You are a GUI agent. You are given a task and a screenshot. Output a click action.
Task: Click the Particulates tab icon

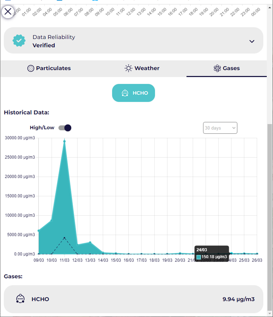(31, 68)
